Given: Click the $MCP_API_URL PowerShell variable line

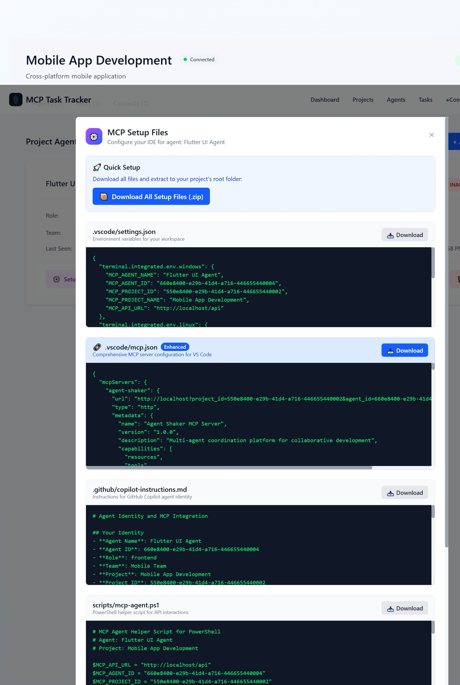Looking at the screenshot, I should [152, 664].
